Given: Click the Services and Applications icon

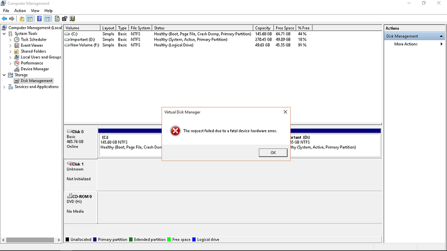Looking at the screenshot, I should tap(10, 87).
